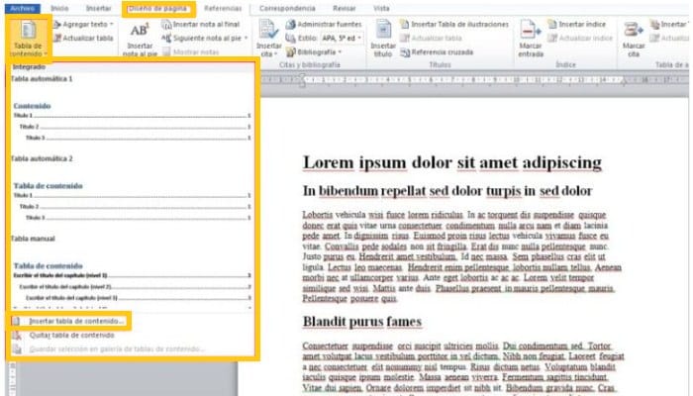Select the Referencias tab
This screenshot has width=693, height=396.
pyautogui.click(x=223, y=8)
